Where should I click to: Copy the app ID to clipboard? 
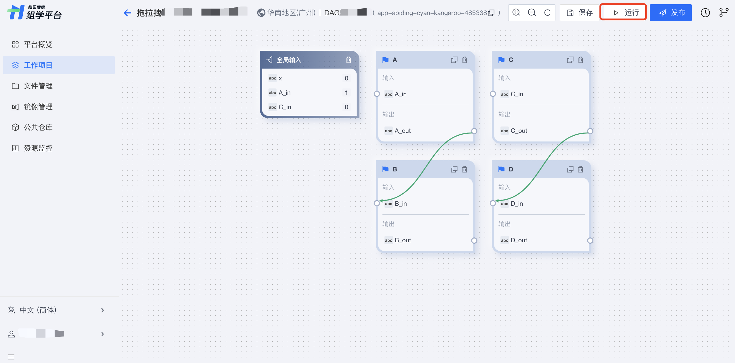(x=492, y=13)
